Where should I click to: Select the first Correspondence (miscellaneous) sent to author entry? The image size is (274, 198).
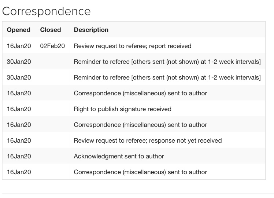click(x=140, y=93)
